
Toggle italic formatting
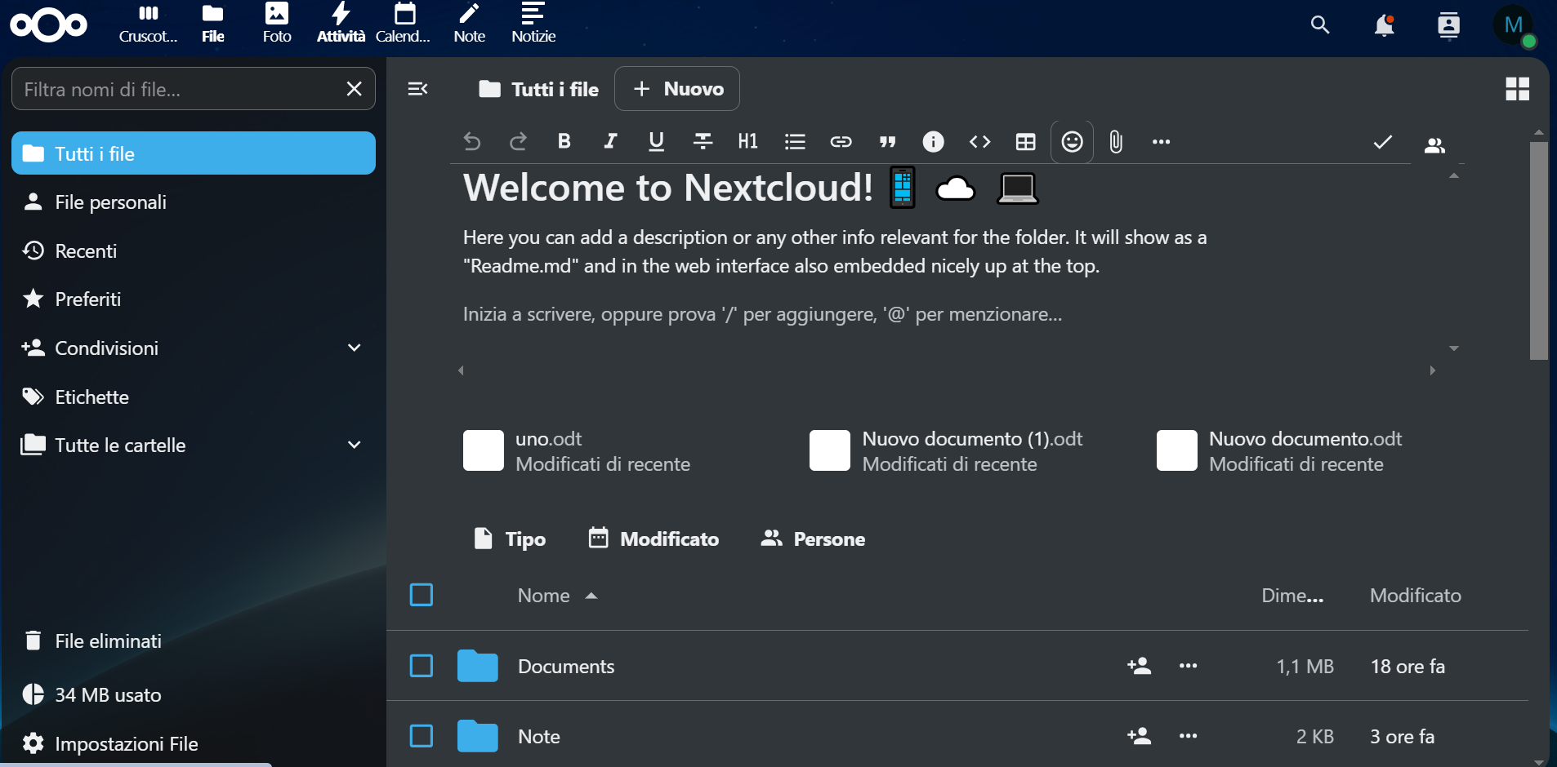pos(610,142)
